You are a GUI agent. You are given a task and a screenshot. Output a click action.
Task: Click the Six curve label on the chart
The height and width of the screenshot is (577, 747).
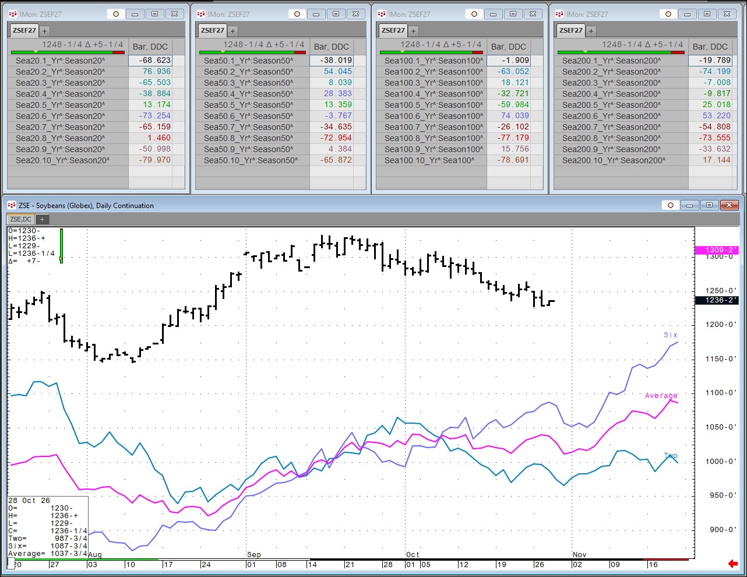pos(671,335)
